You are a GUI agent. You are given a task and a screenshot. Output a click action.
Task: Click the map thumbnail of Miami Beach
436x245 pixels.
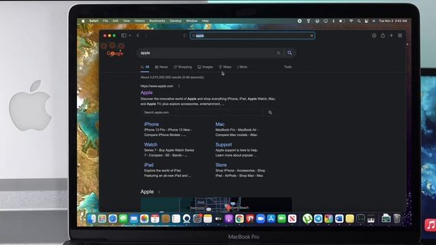tap(216, 204)
